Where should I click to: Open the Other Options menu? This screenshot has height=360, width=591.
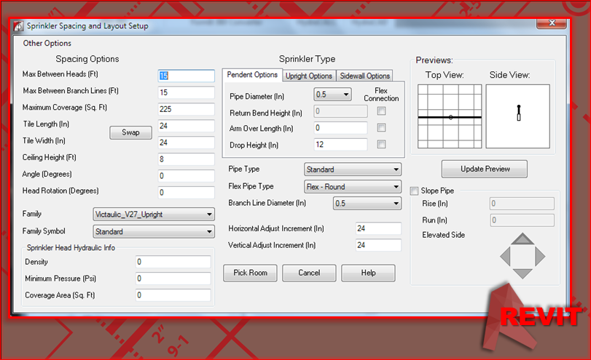(x=47, y=44)
